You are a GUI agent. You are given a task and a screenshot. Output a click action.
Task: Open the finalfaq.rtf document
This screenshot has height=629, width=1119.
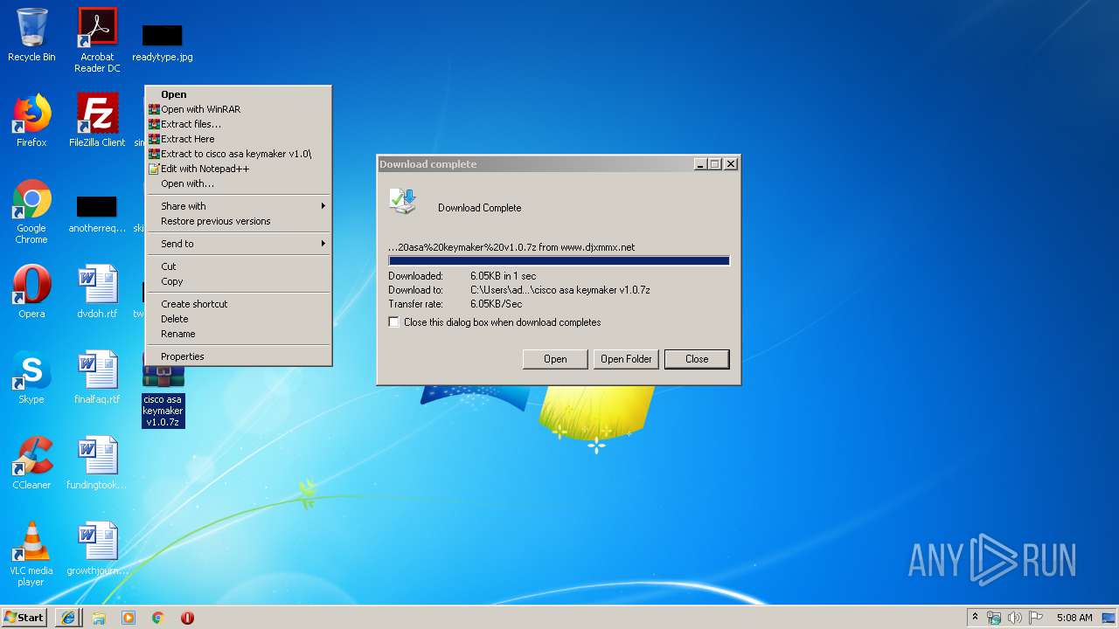pos(97,377)
